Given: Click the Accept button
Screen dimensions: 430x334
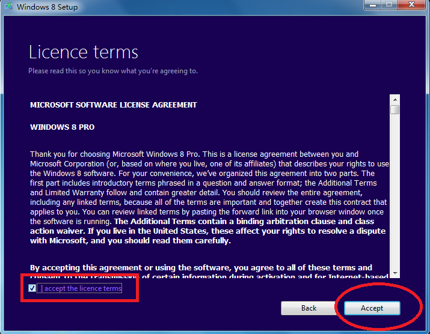Looking at the screenshot, I should click(x=372, y=308).
